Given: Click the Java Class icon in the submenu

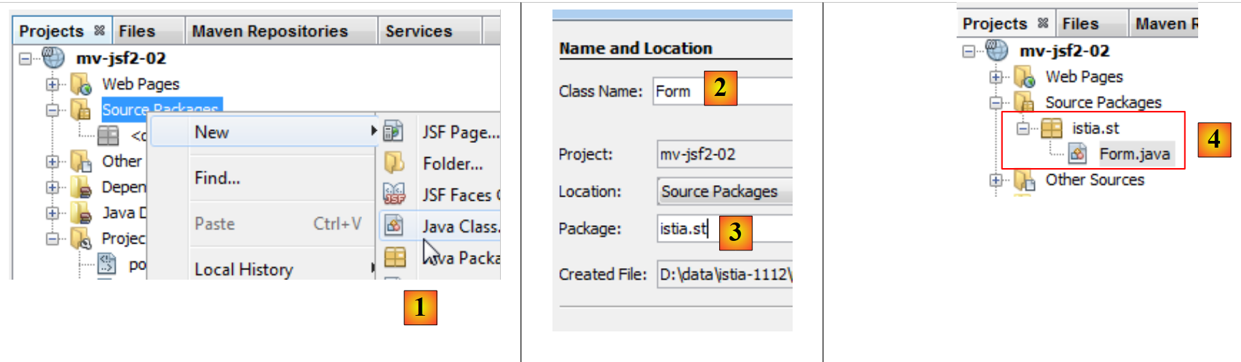Looking at the screenshot, I should pos(394,225).
